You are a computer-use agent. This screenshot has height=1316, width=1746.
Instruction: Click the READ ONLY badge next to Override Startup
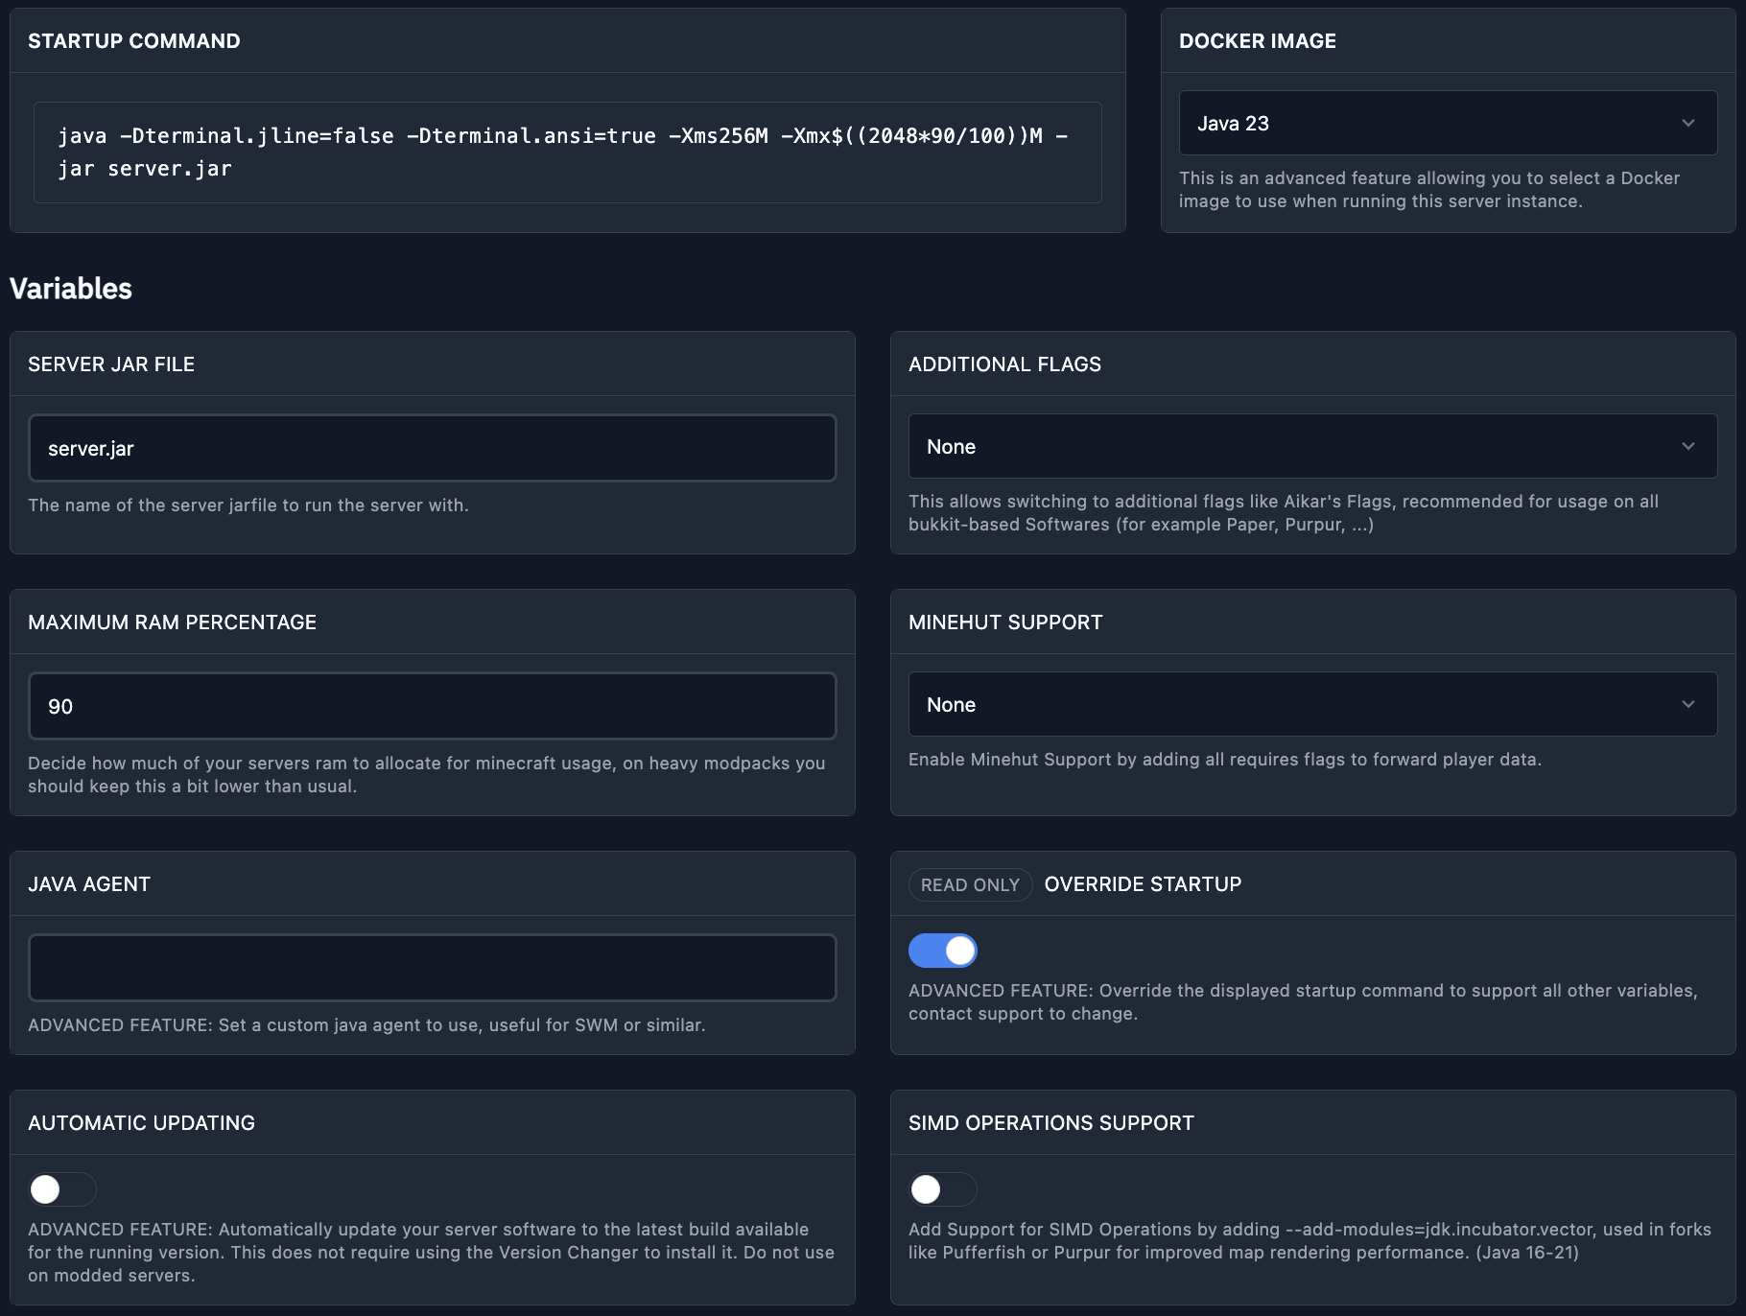(970, 883)
